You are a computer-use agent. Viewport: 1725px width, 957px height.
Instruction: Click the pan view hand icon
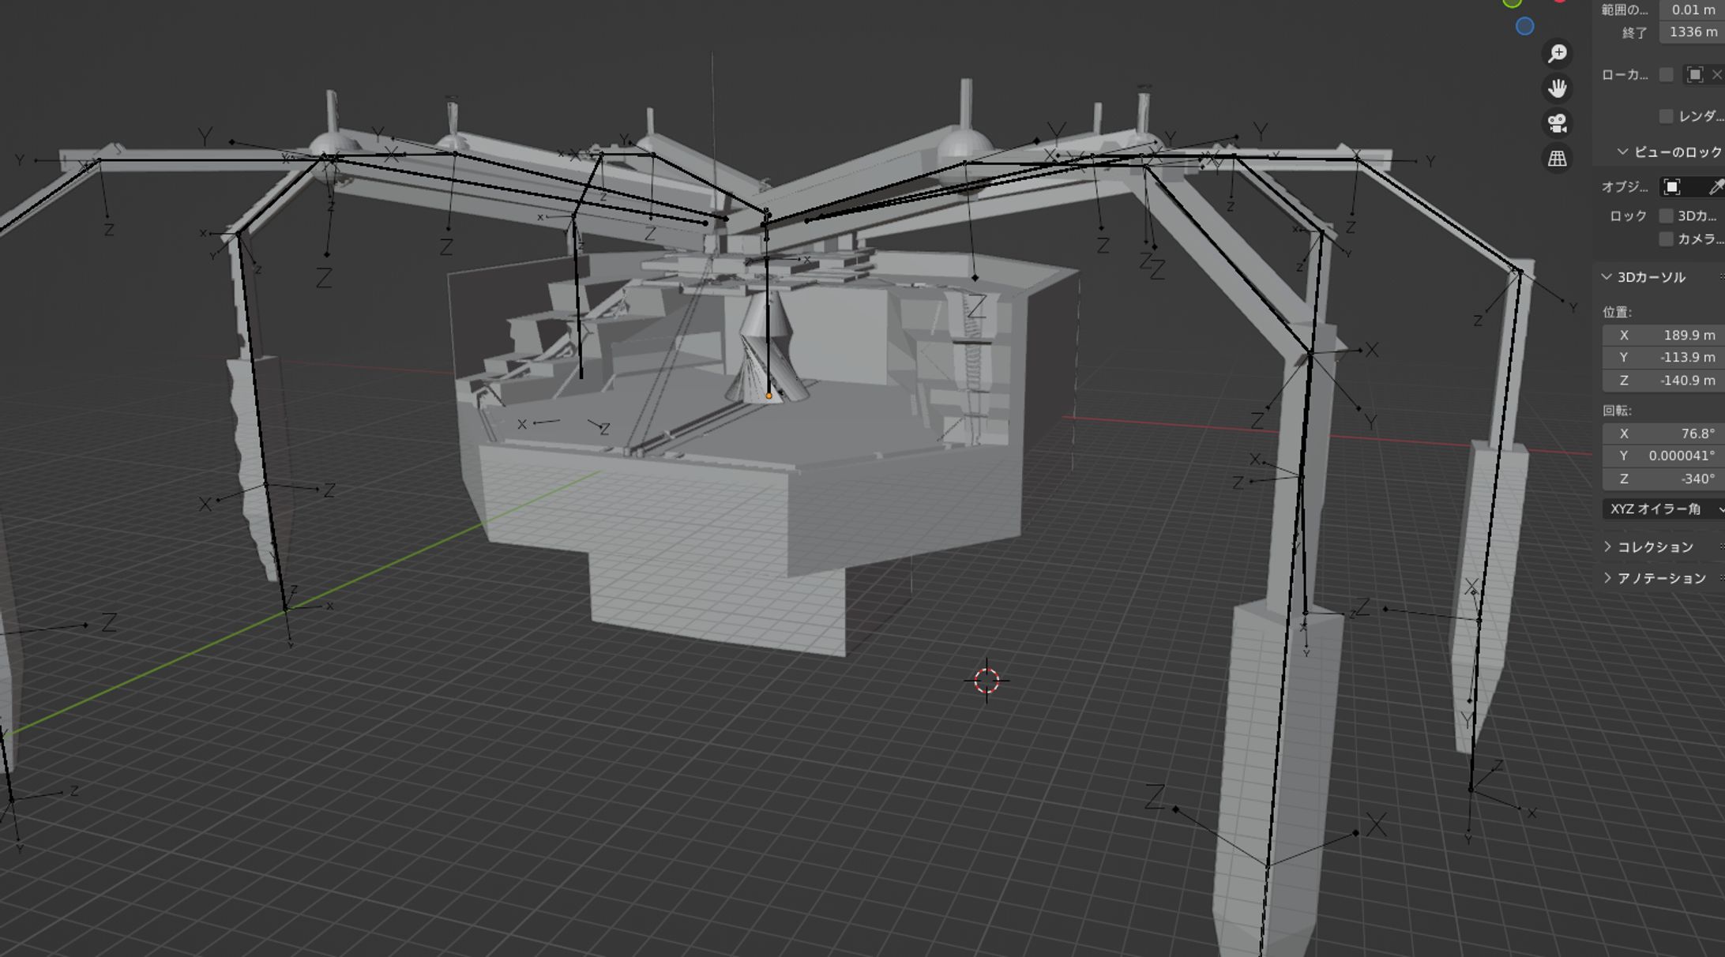[1557, 88]
